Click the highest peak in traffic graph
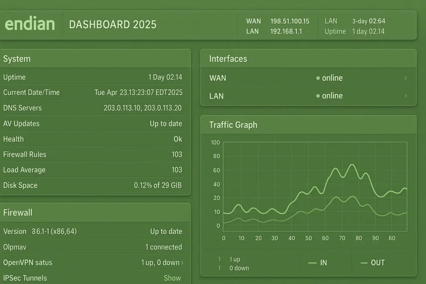 (352, 165)
